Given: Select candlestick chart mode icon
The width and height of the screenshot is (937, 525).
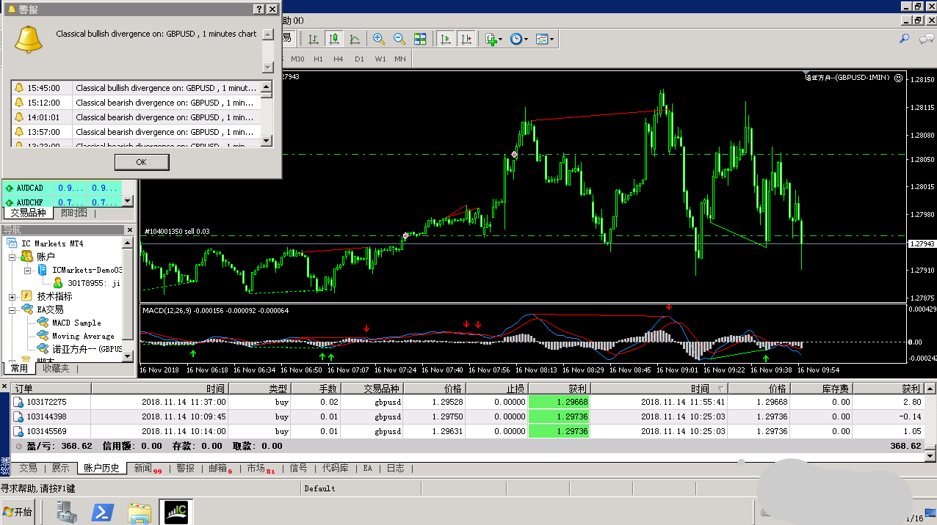Looking at the screenshot, I should pos(334,39).
